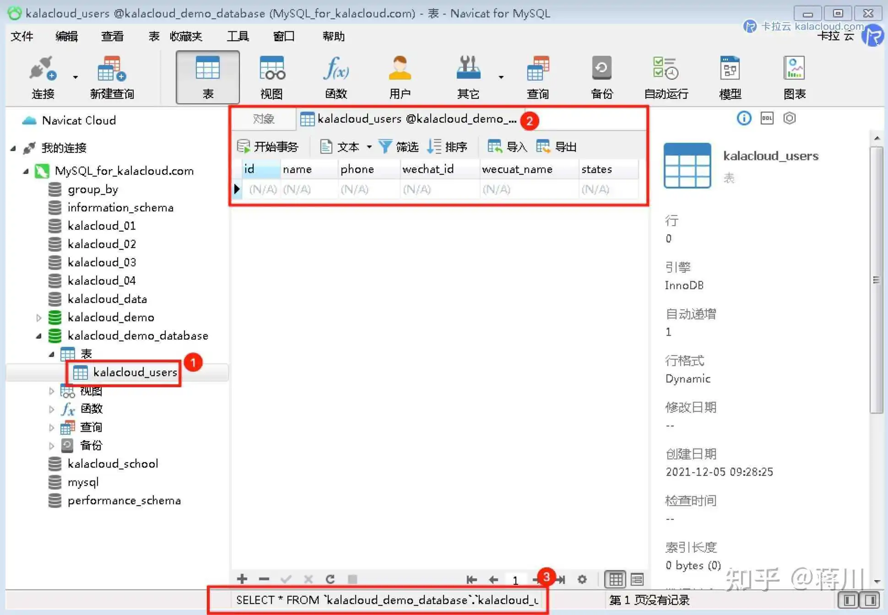
Task: Show the DDL panel in info pane
Action: tap(767, 119)
